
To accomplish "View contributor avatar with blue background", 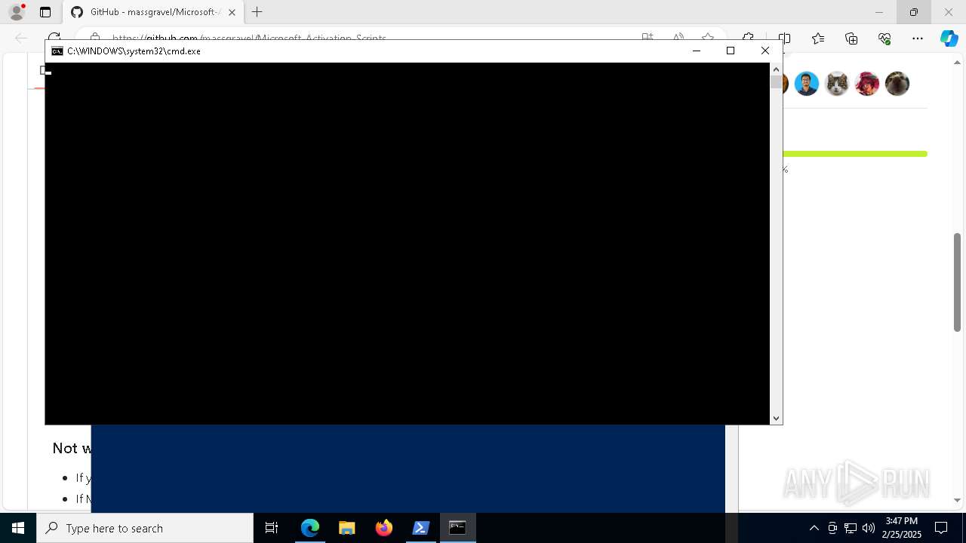I will pos(807,84).
